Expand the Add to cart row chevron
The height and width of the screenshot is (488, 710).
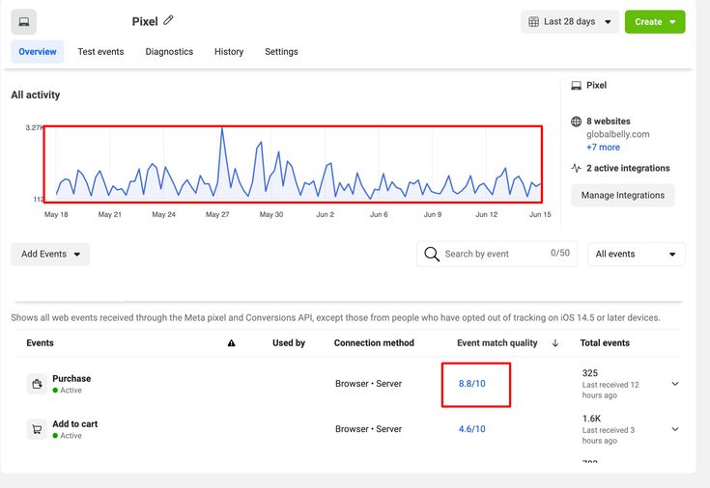(x=674, y=429)
